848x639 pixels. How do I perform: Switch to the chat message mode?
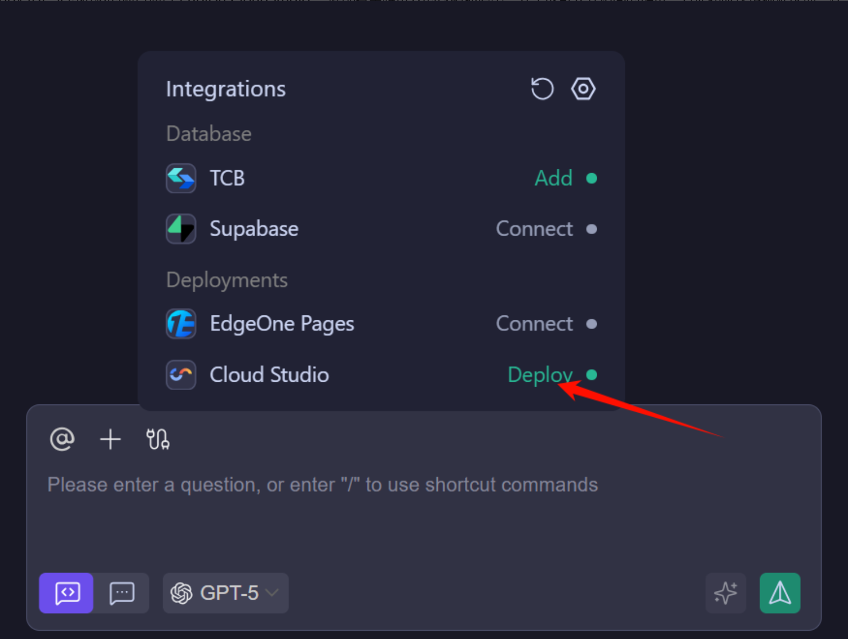(121, 593)
